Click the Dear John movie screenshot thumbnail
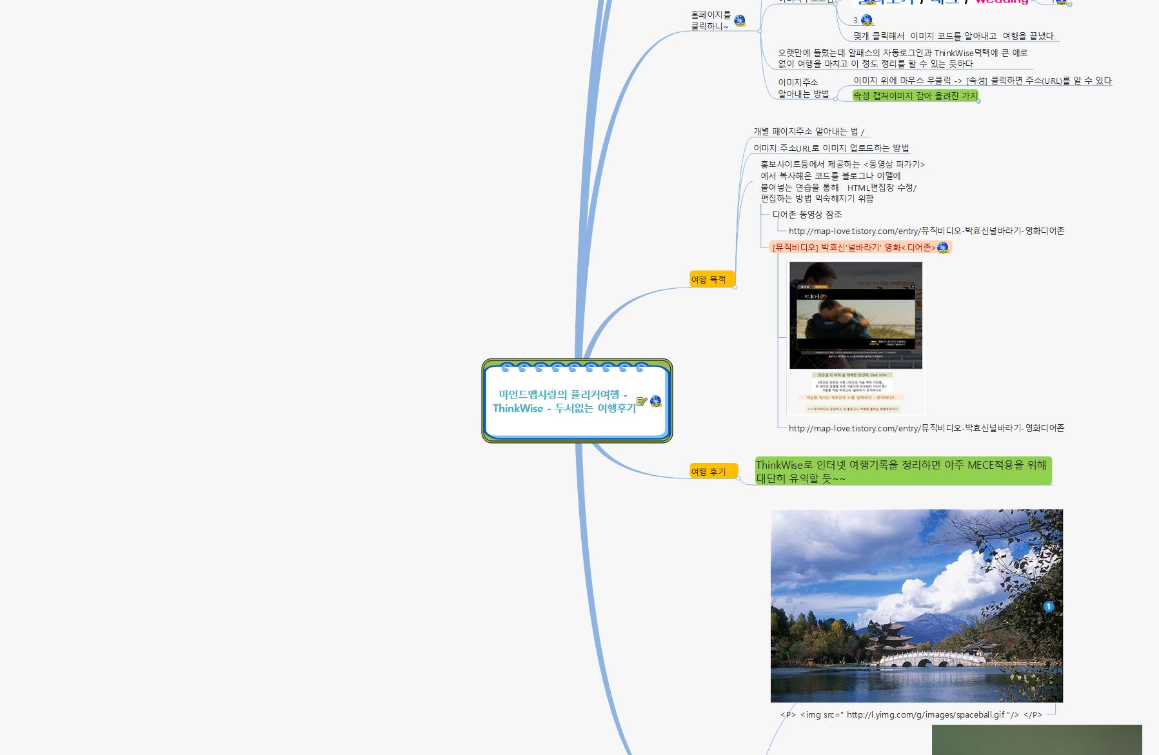The image size is (1159, 755). (x=855, y=338)
